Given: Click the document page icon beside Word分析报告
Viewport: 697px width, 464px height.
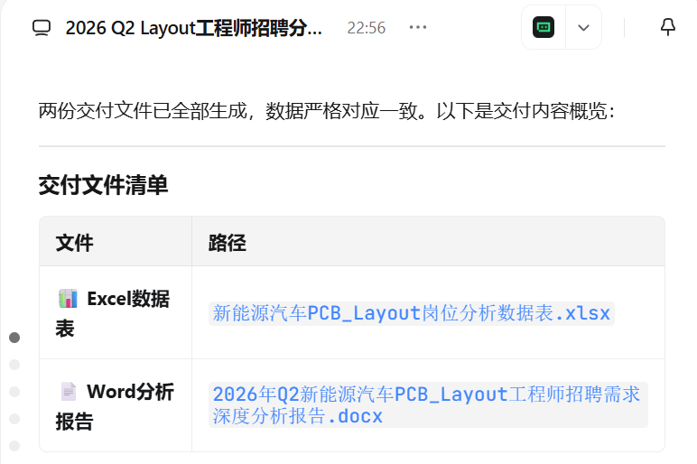Looking at the screenshot, I should pyautogui.click(x=69, y=392).
